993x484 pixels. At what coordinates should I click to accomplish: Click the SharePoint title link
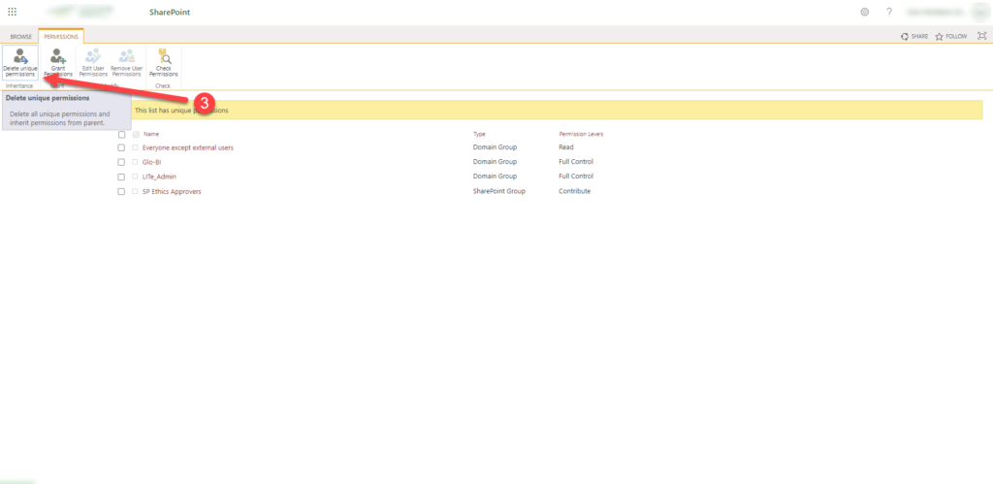click(x=170, y=12)
